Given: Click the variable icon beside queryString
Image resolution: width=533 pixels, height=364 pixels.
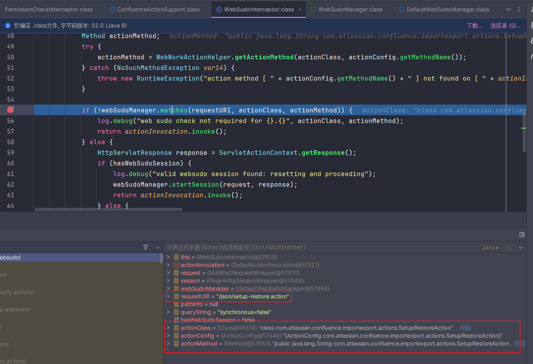Looking at the screenshot, I should 176,312.
